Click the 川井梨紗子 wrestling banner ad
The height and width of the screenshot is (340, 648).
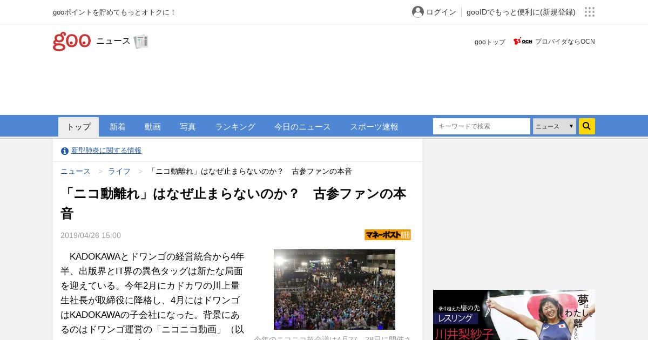pyautogui.click(x=514, y=315)
